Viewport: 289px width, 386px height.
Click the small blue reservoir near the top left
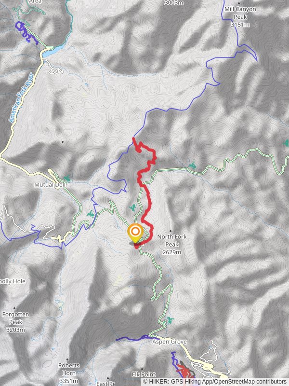click(x=53, y=51)
